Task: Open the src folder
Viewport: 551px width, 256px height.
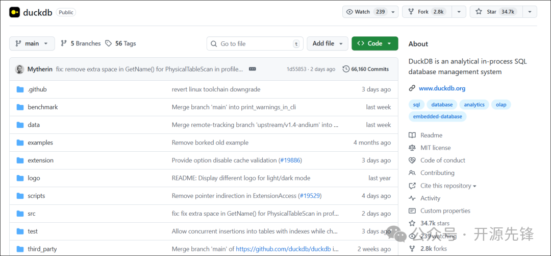Action: [32, 214]
